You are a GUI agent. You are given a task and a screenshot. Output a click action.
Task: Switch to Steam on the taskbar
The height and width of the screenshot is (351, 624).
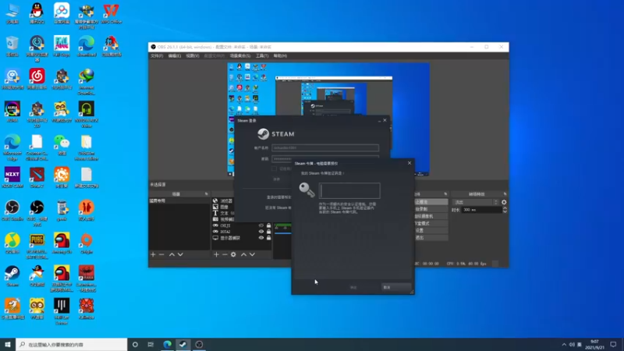(x=183, y=345)
